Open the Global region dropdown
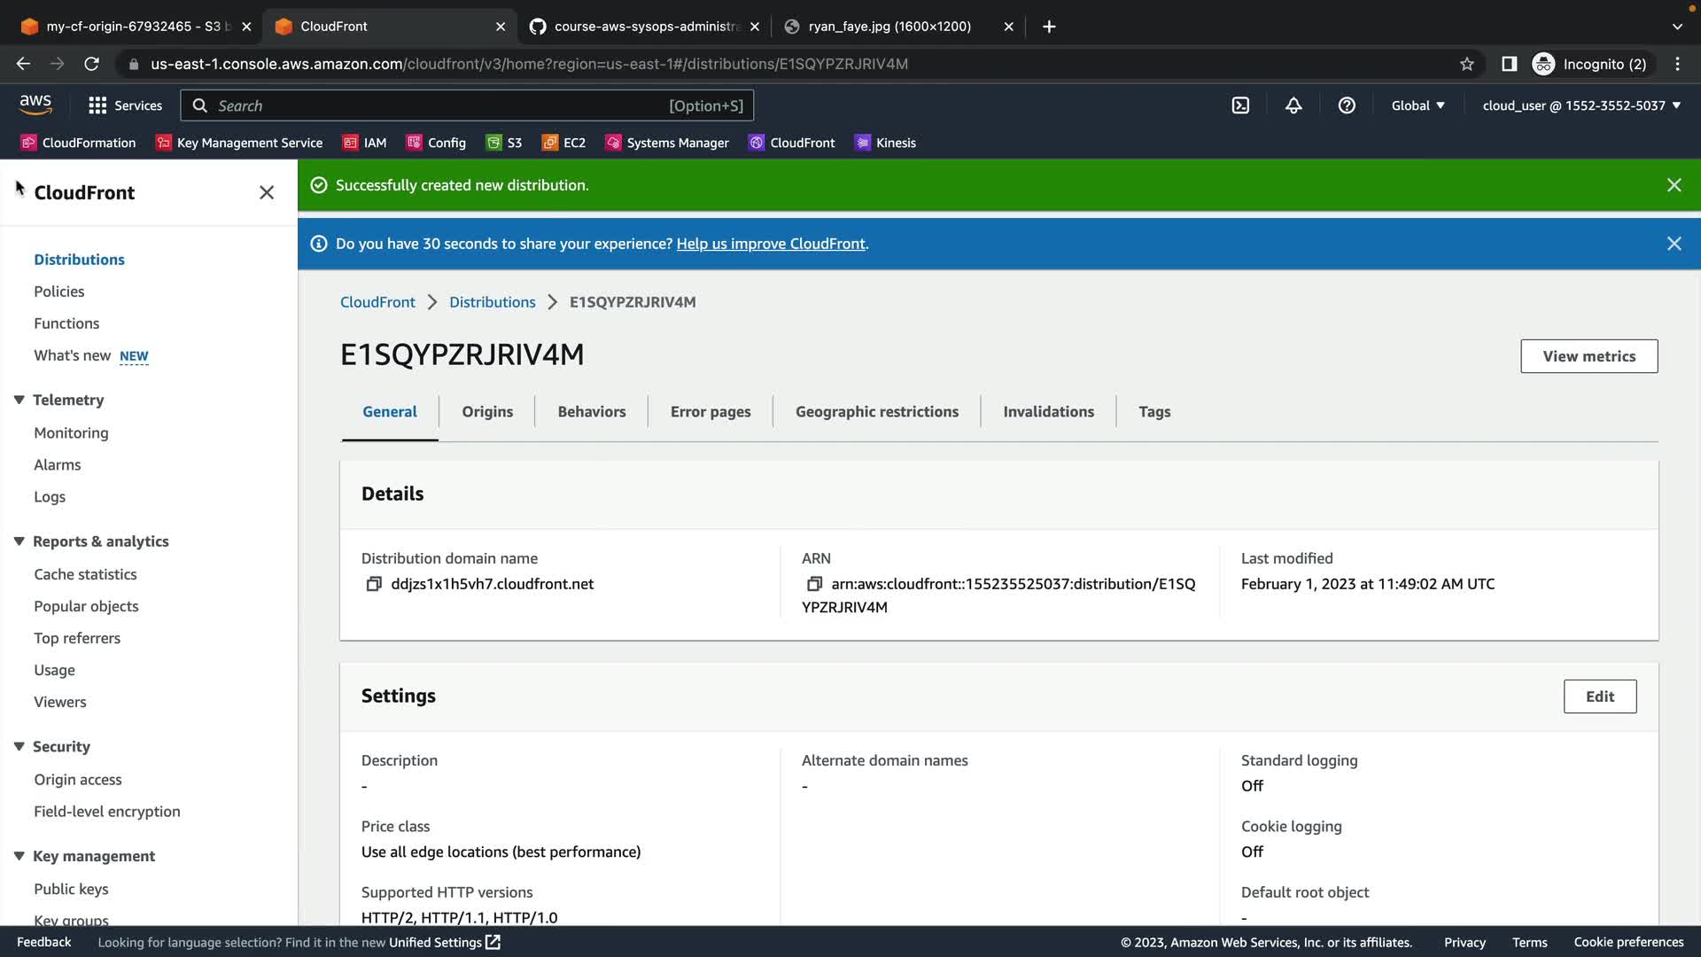Screen dimensions: 1701x957 [1417, 105]
